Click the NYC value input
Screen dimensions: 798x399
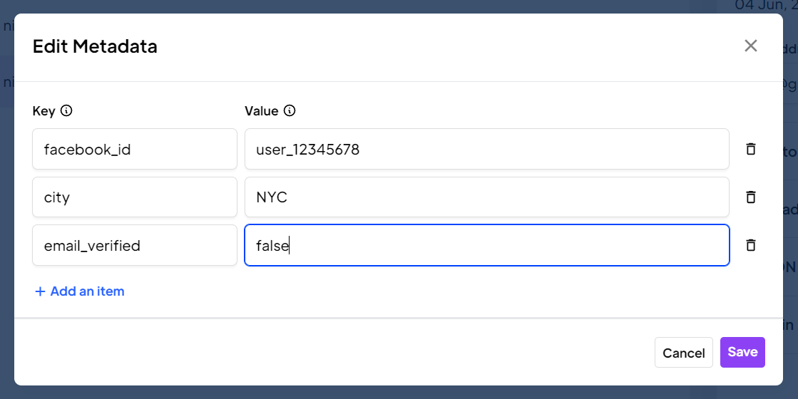(486, 197)
